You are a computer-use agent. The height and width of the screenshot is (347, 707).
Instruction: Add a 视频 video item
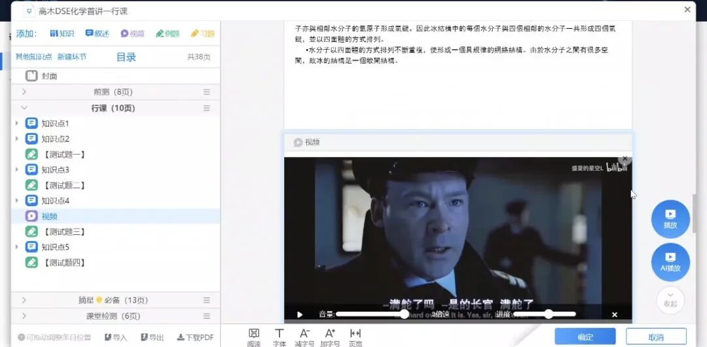coord(132,33)
